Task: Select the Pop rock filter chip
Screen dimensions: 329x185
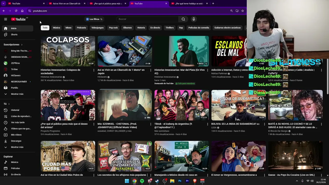Action: pyautogui.click(x=113, y=27)
